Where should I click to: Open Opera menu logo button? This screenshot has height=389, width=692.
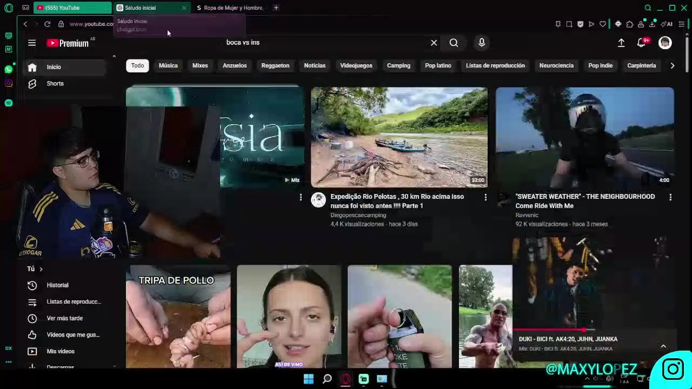[x=9, y=8]
